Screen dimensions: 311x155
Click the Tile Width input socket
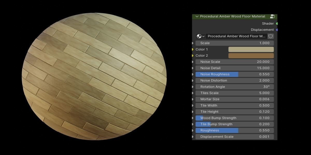click(192, 105)
